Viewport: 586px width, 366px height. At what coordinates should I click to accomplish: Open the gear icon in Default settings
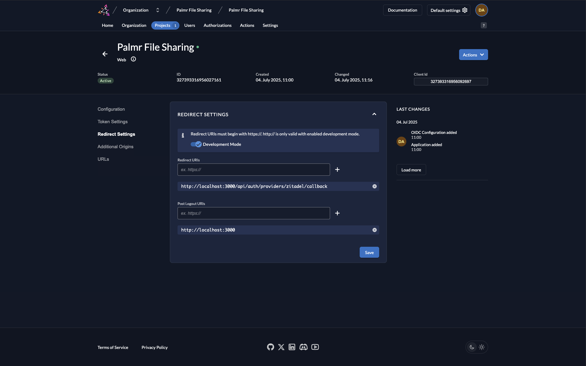click(x=465, y=10)
